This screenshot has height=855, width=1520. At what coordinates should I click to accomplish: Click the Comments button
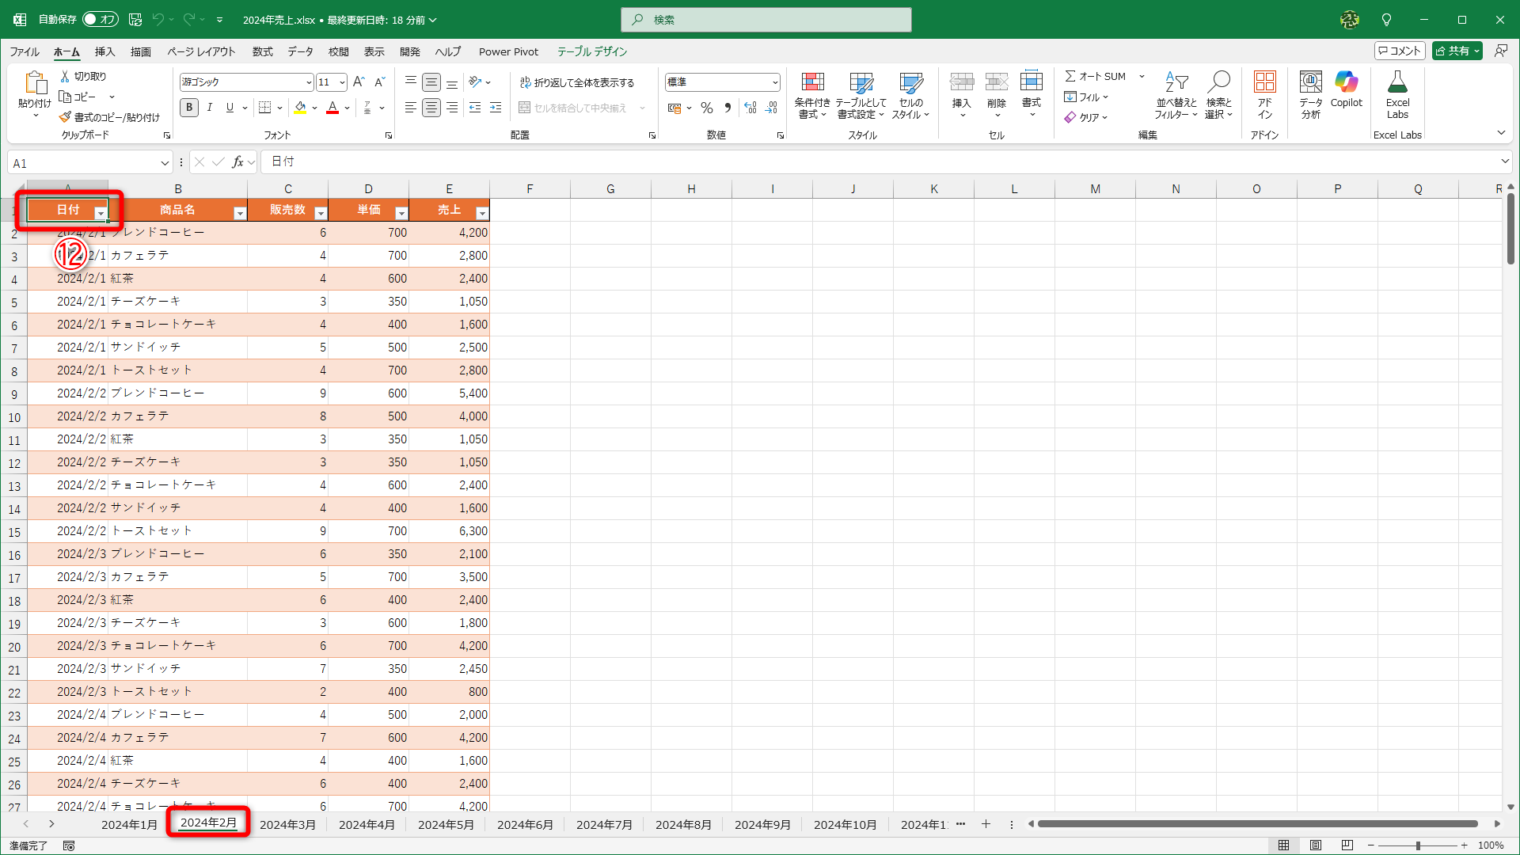tap(1400, 51)
